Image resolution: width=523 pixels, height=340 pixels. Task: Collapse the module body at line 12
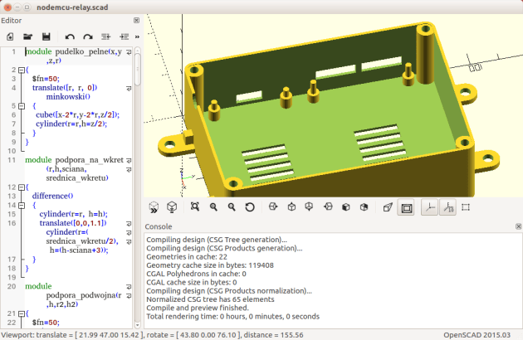click(x=22, y=187)
